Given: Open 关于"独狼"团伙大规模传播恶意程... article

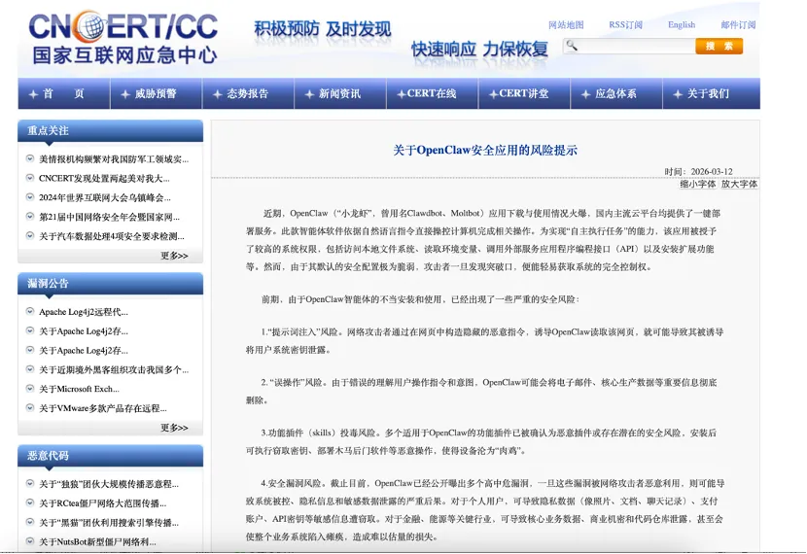Looking at the screenshot, I should [109, 484].
